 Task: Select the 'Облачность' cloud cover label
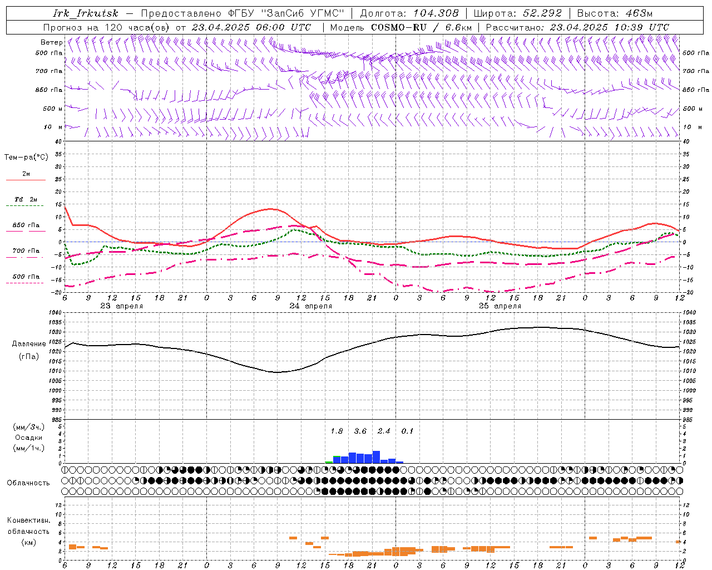[x=28, y=483]
